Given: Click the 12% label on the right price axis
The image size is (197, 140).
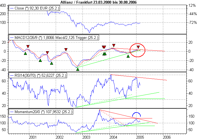Looking at the screenshot, I should (192, 5).
